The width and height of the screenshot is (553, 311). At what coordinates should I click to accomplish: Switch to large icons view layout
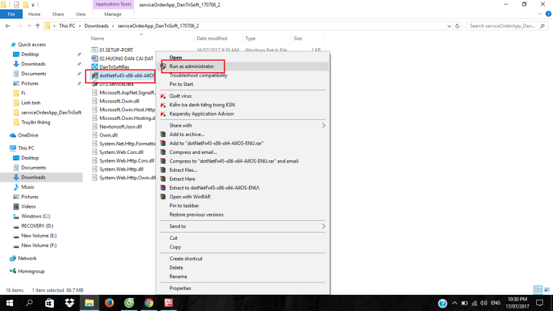click(x=547, y=290)
